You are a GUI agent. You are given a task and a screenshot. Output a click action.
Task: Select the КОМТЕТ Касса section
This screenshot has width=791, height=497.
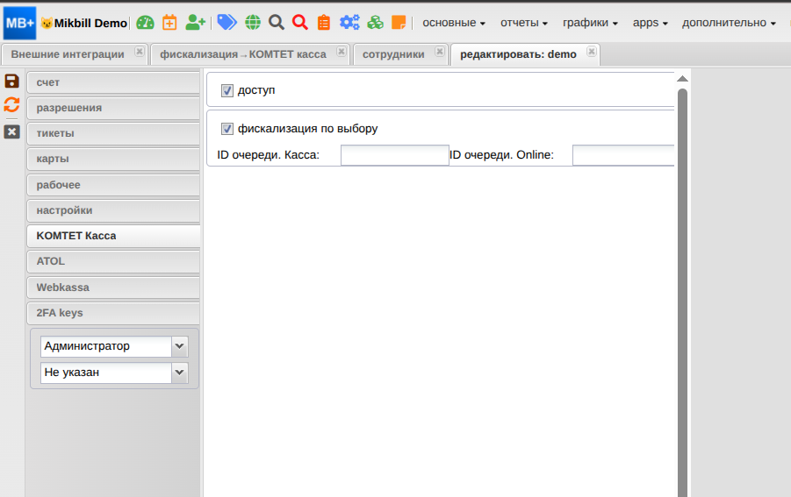coord(113,236)
